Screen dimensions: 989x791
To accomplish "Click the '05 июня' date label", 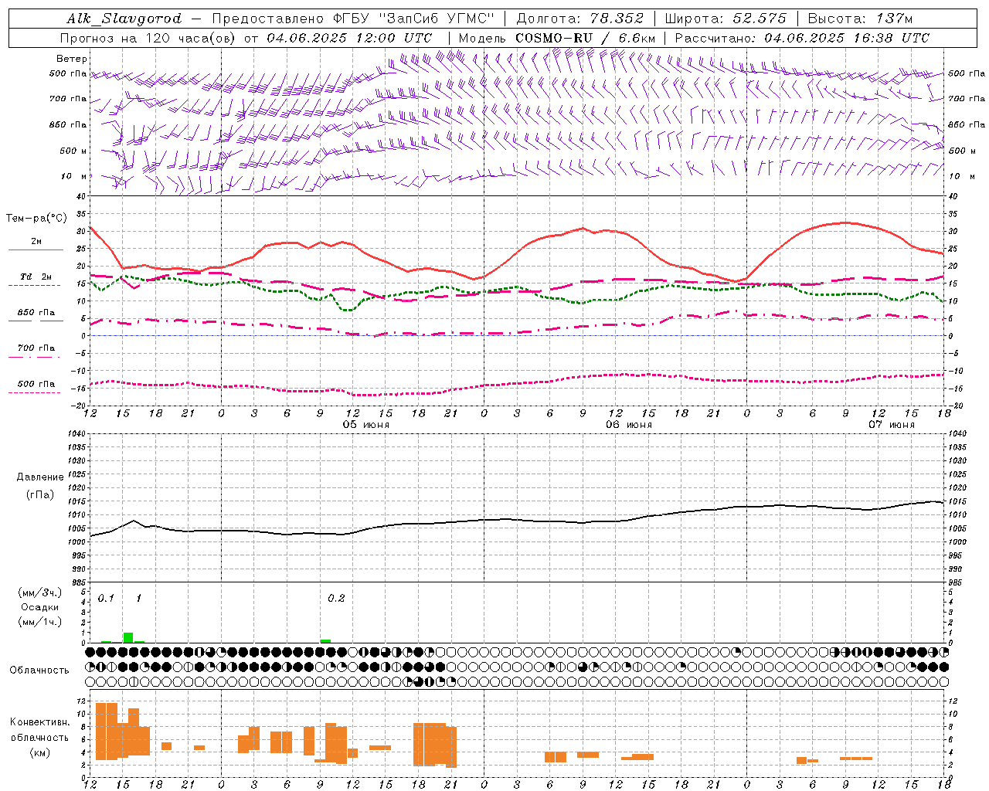I will pyautogui.click(x=366, y=425).
